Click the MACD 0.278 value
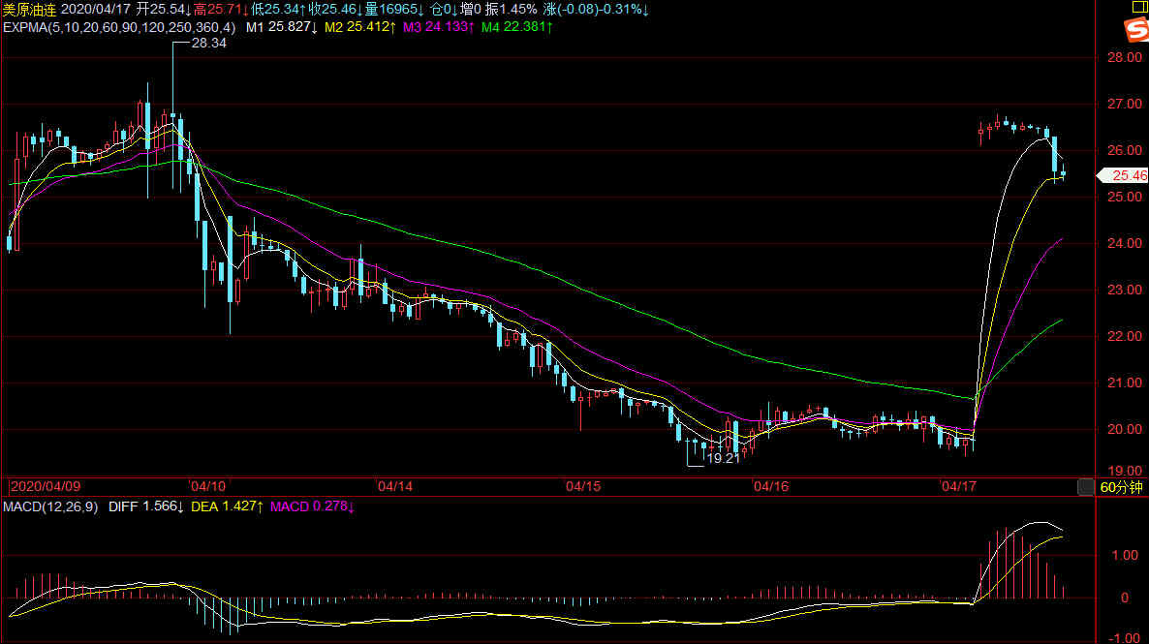The image size is (1149, 644). [312, 507]
